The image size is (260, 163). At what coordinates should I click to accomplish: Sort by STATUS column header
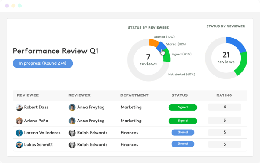(180, 95)
